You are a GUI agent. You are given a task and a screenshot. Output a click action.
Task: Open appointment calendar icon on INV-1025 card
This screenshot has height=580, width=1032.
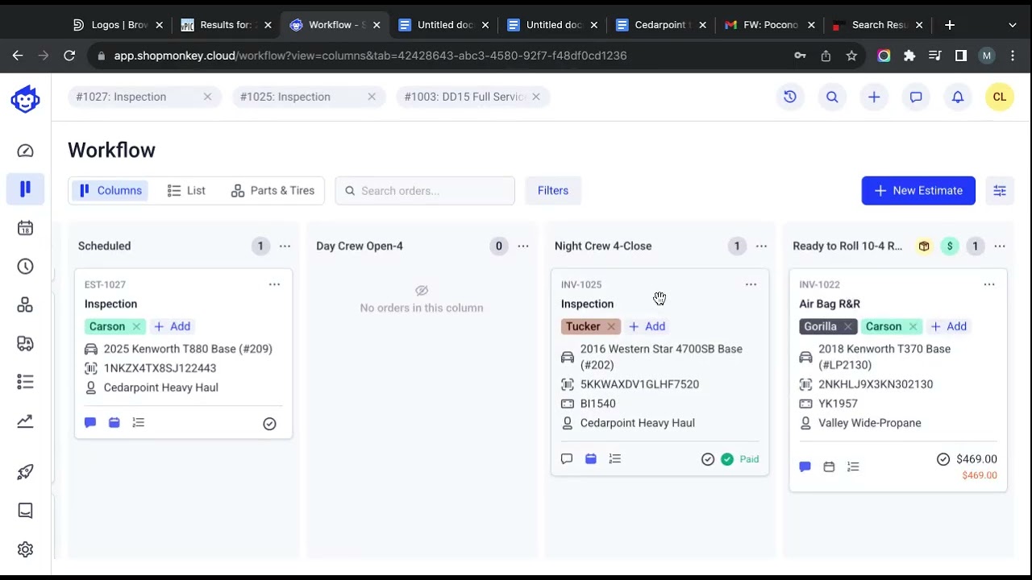pyautogui.click(x=591, y=459)
